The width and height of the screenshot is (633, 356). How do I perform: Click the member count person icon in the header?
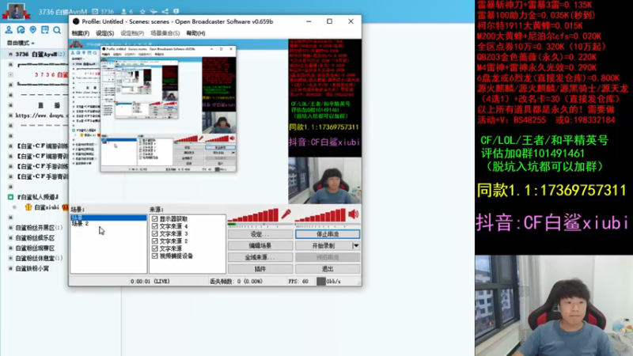(124, 12)
